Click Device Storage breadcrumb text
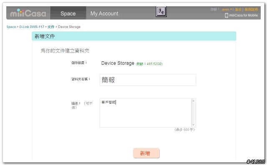 69,27
